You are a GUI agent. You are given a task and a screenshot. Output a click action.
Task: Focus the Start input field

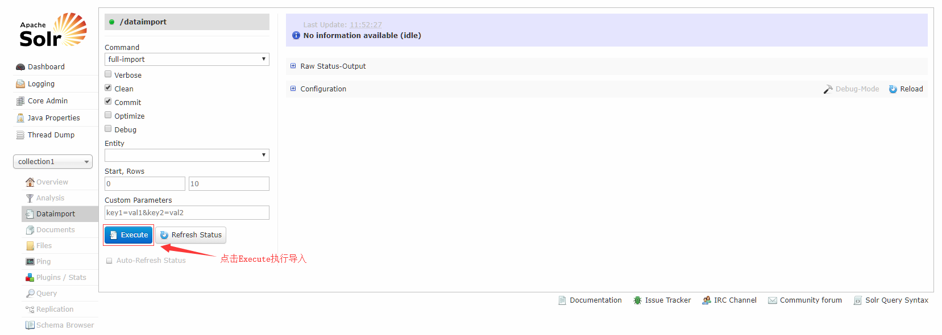tap(145, 184)
